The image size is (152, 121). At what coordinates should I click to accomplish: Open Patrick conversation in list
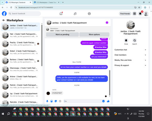(20, 86)
